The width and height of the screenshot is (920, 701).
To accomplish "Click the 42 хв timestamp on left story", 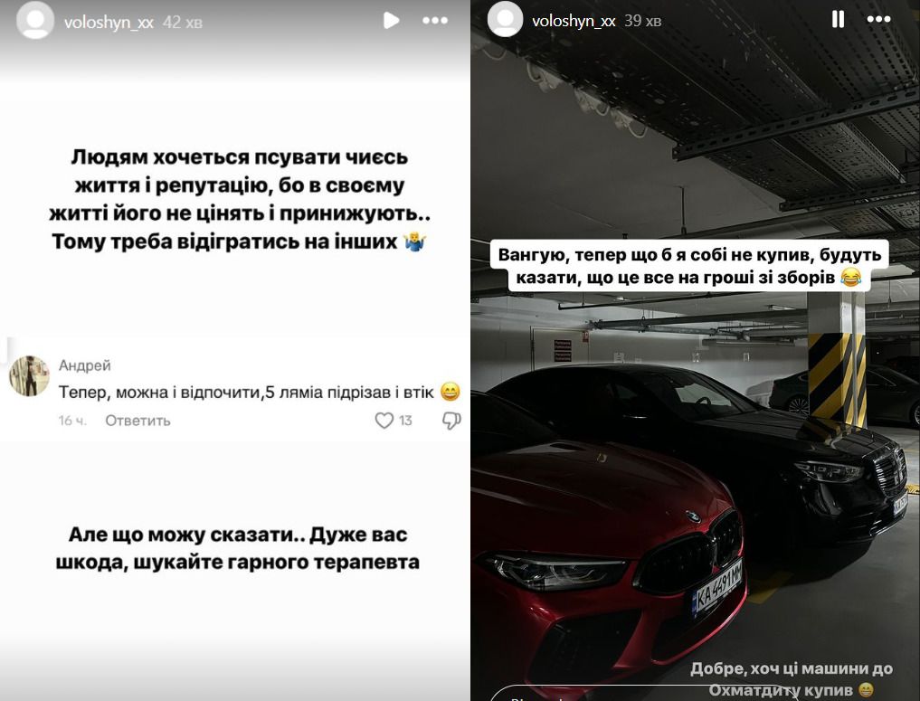I will (x=183, y=23).
